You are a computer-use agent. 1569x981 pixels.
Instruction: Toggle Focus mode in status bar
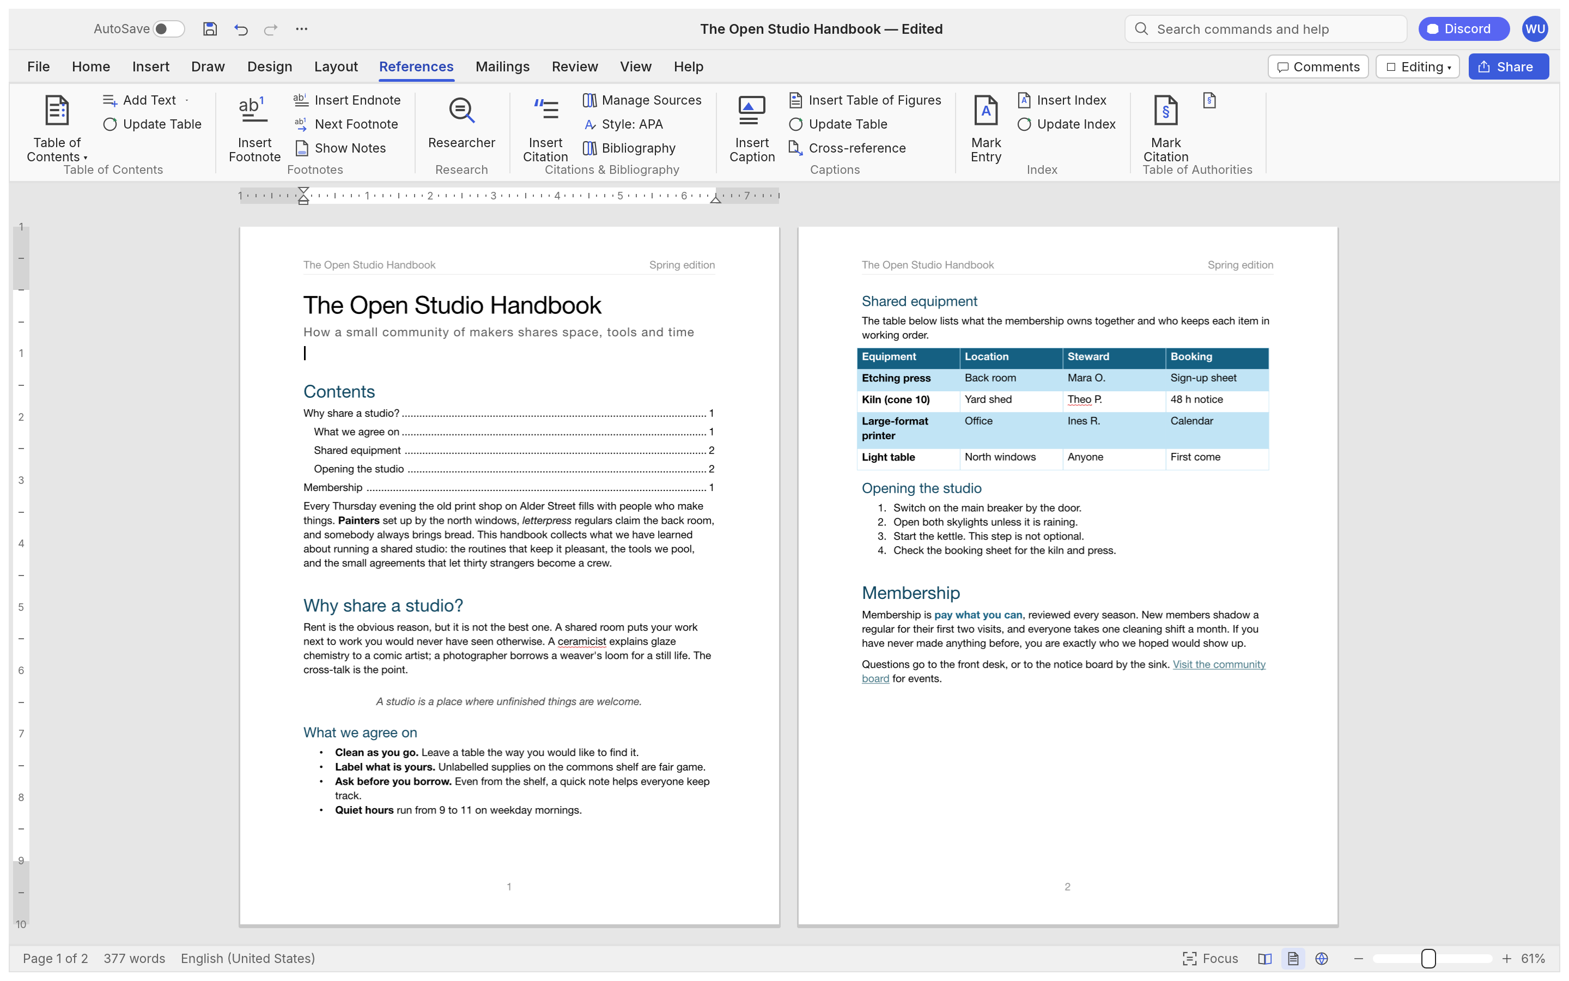click(1210, 958)
